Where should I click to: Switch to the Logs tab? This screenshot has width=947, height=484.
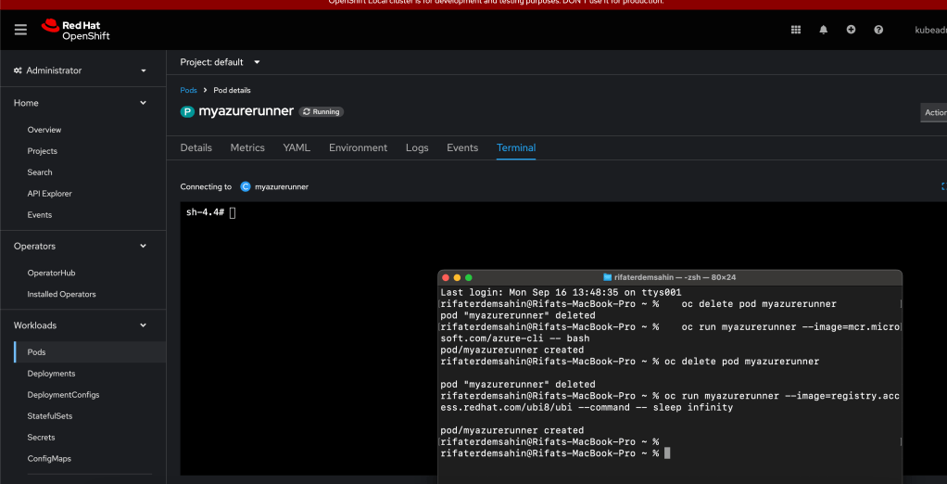417,148
